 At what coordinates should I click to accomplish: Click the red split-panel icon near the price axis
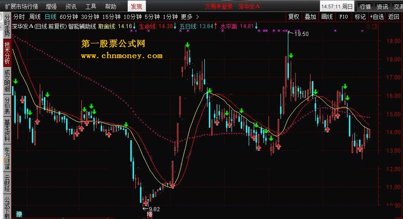click(x=375, y=26)
